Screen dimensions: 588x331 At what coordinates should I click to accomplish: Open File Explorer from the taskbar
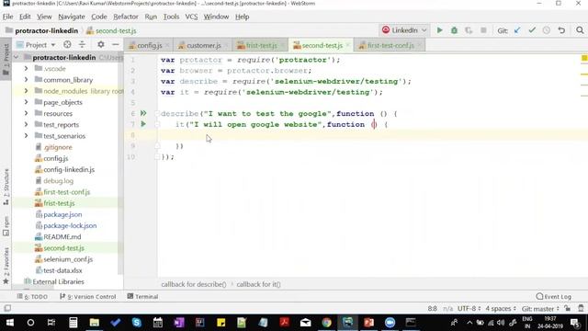click(x=94, y=323)
